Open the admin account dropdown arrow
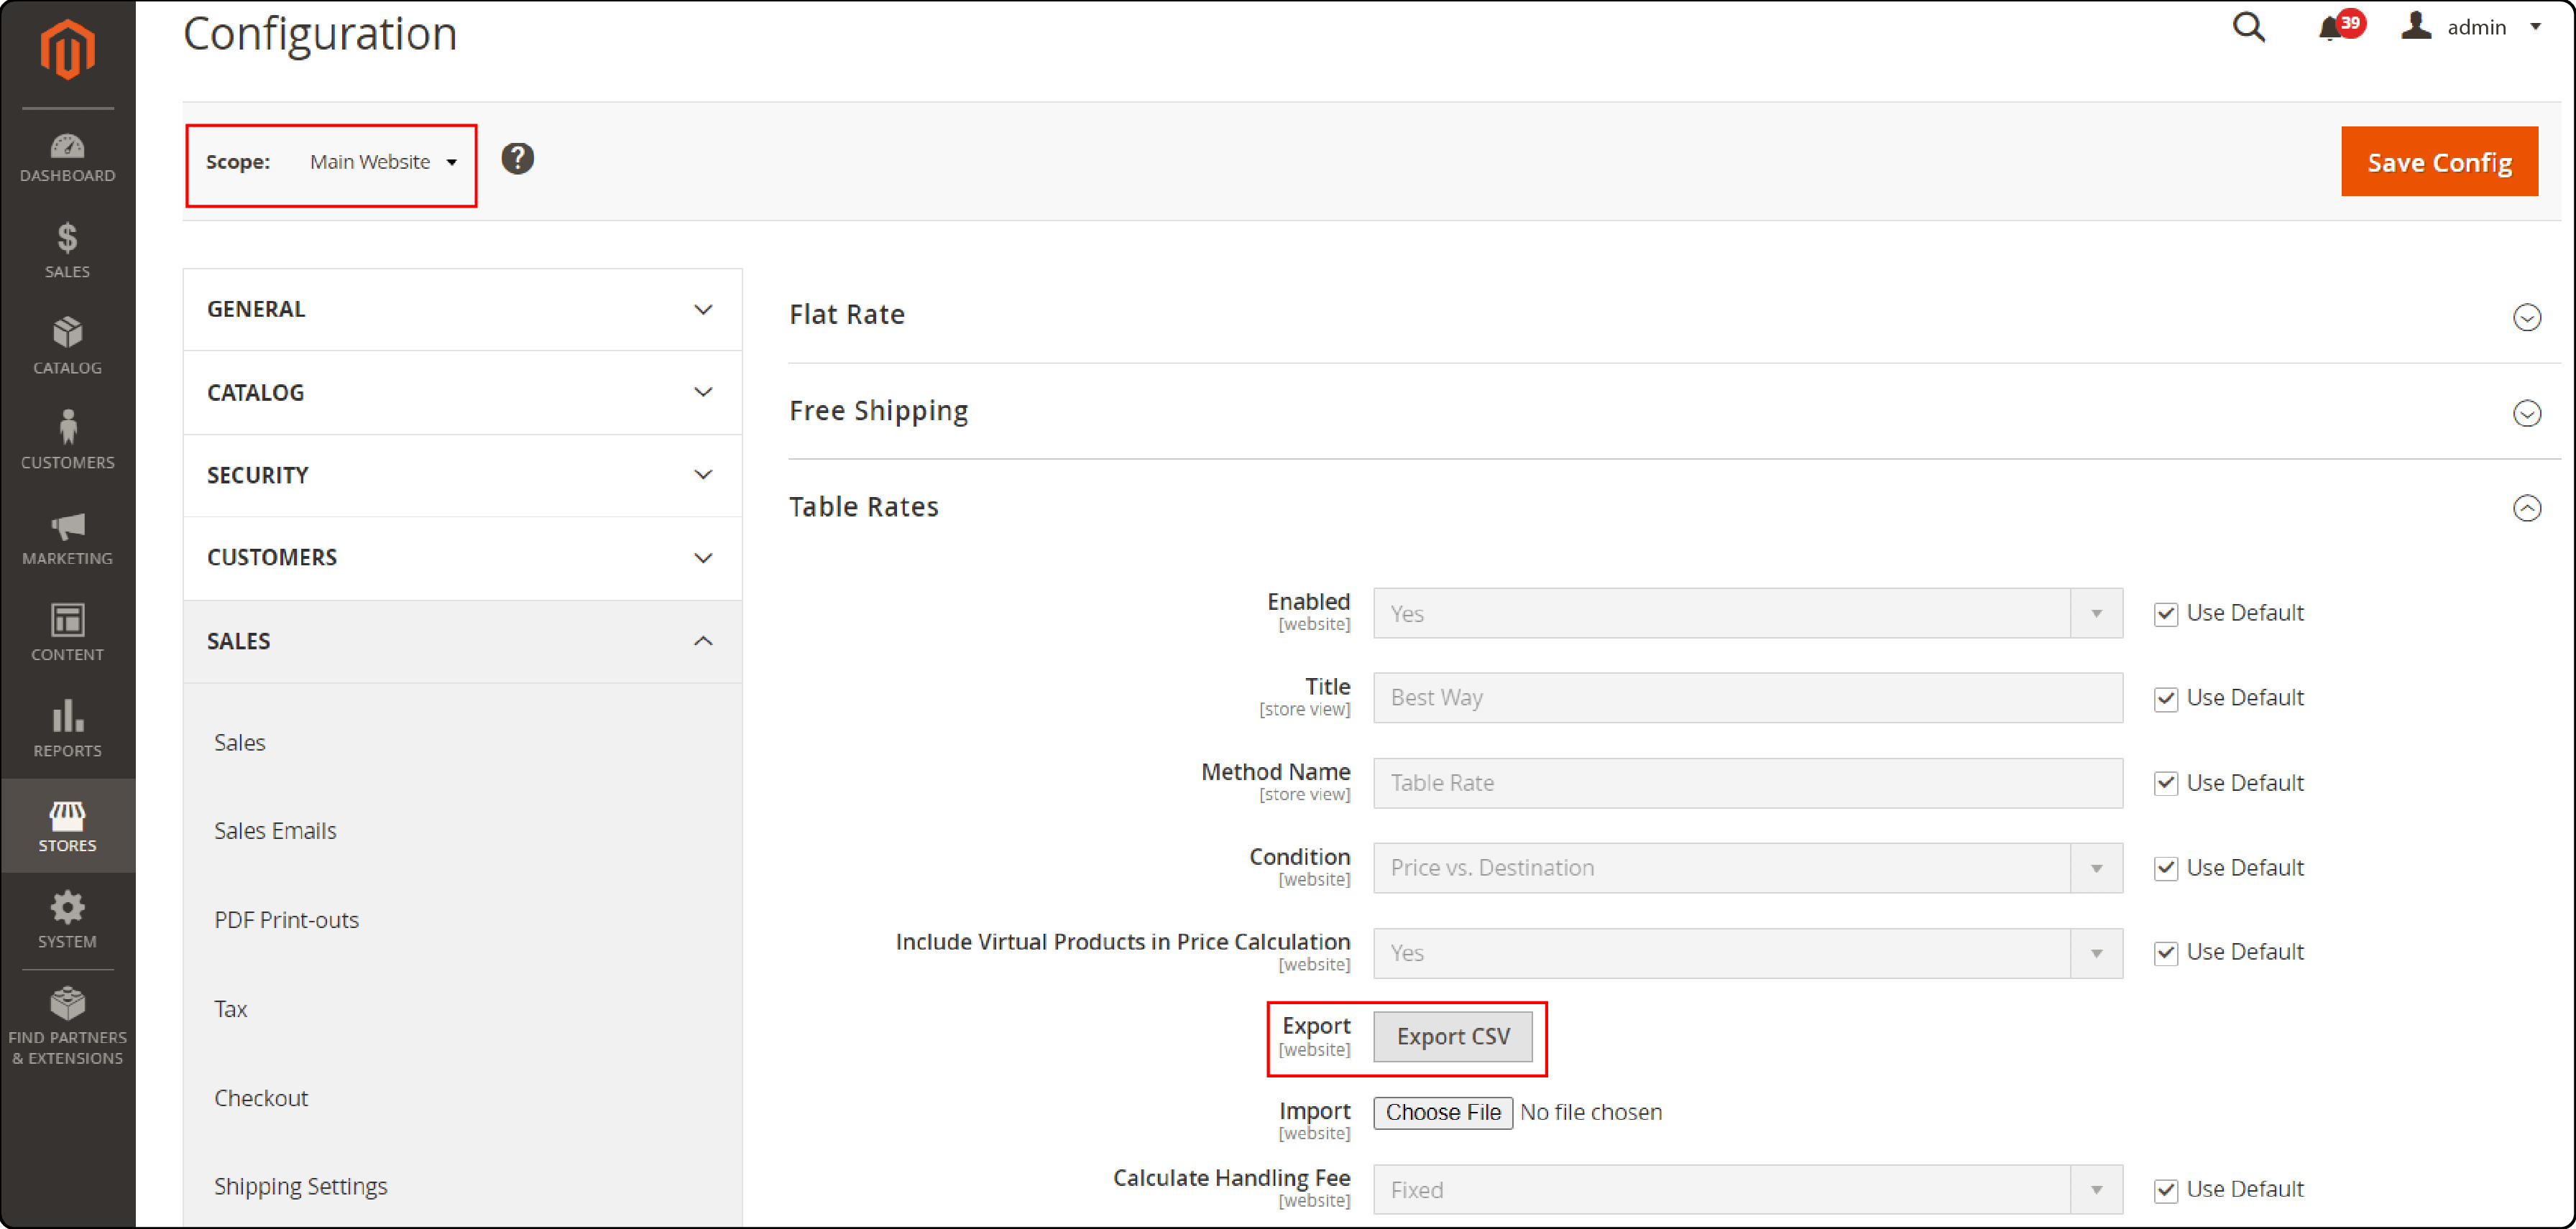Viewport: 2576px width, 1229px height. [x=2535, y=27]
